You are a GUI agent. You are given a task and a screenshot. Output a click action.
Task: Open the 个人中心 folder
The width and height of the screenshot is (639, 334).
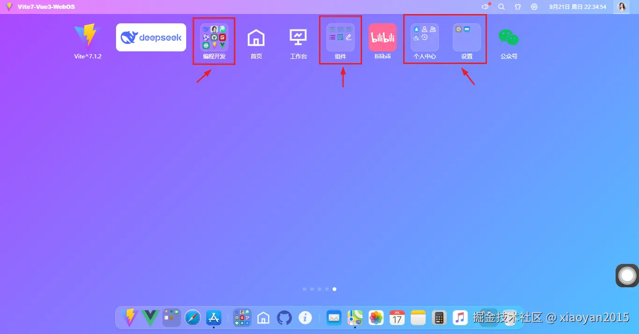425,37
